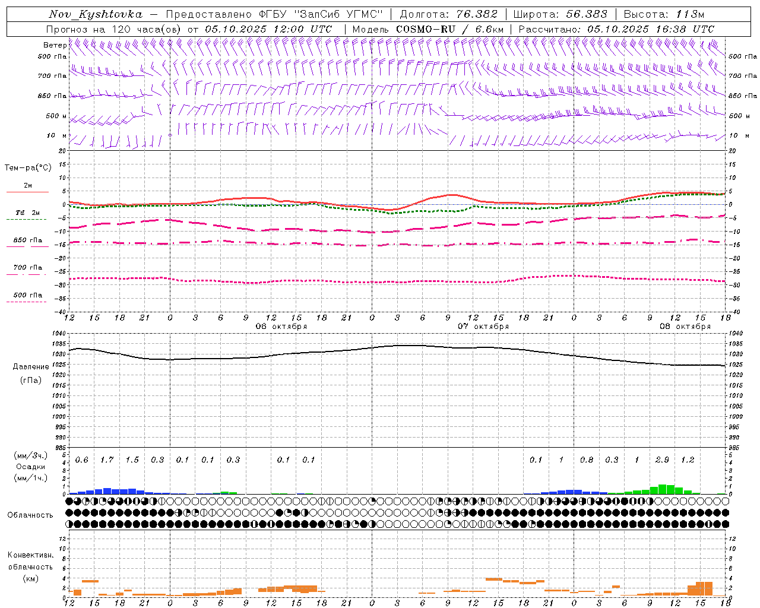This screenshot has height=608, width=760.
Task: Click the tallest blue precipitation bar on 05 October
Action: 107,491
